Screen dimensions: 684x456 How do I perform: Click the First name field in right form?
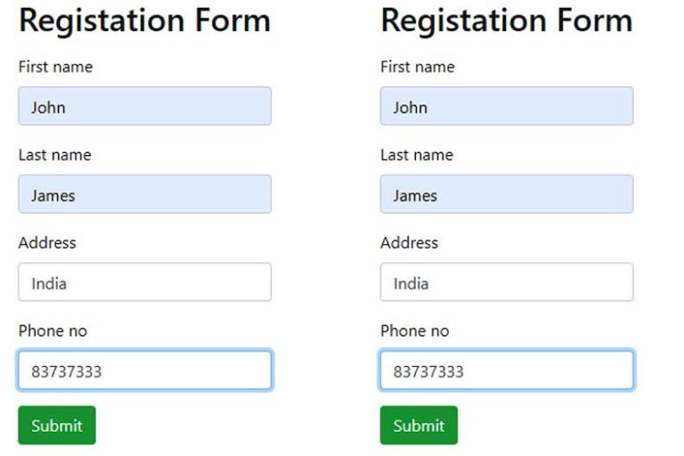pyautogui.click(x=507, y=106)
